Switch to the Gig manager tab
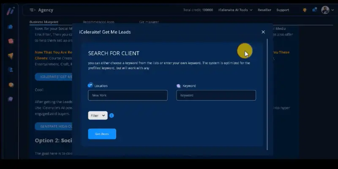The width and height of the screenshot is (338, 169). [149, 22]
